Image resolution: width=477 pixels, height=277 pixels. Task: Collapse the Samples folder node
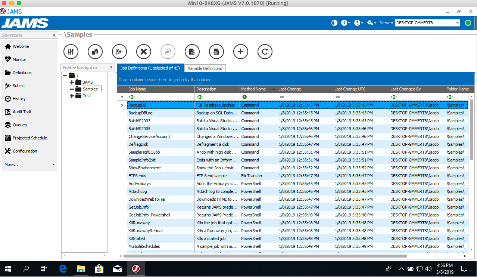coord(72,89)
